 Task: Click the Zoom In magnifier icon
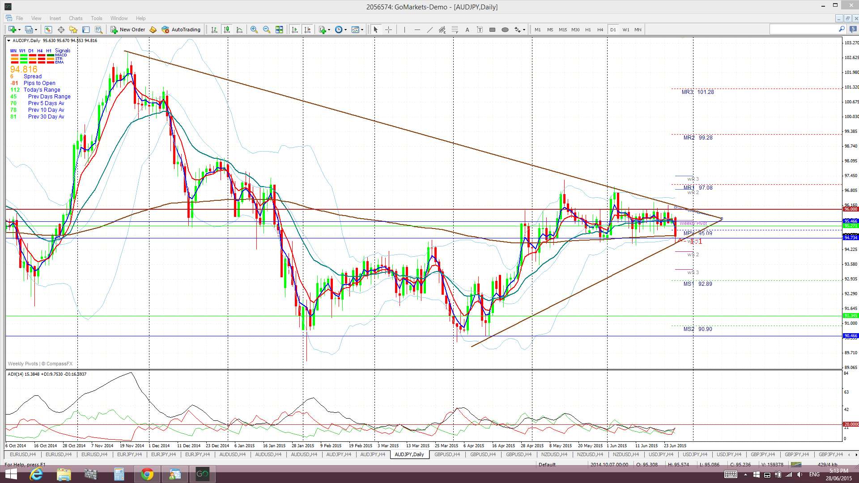pos(254,30)
